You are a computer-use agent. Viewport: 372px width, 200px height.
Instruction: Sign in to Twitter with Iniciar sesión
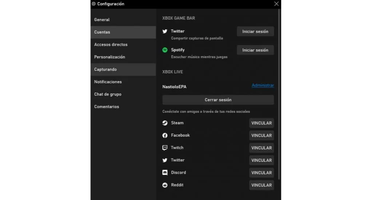255,31
